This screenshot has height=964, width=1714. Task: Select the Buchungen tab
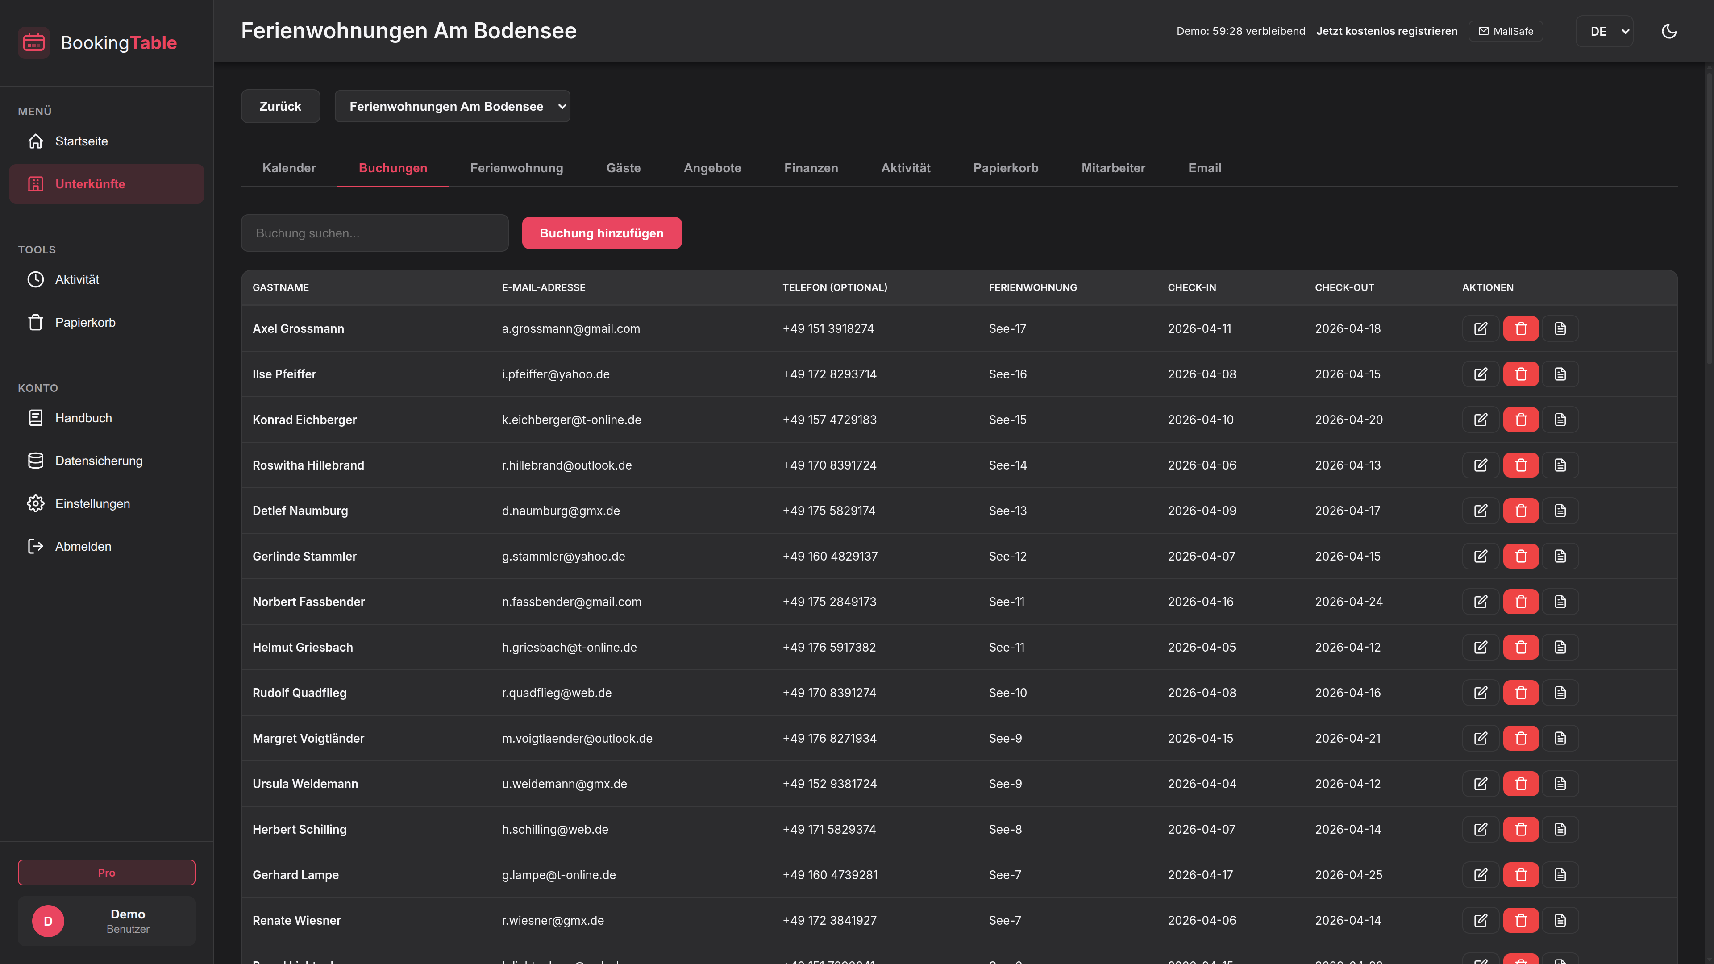point(393,168)
